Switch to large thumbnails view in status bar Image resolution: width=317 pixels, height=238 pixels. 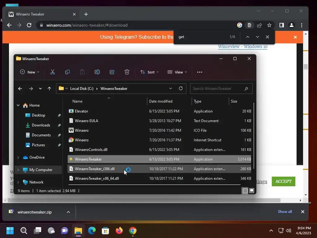(252, 191)
